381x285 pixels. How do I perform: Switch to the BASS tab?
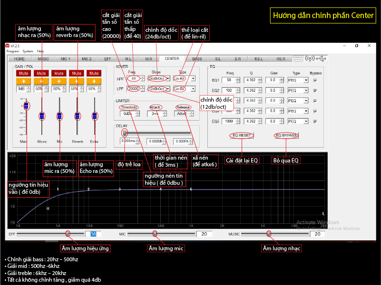point(197,59)
